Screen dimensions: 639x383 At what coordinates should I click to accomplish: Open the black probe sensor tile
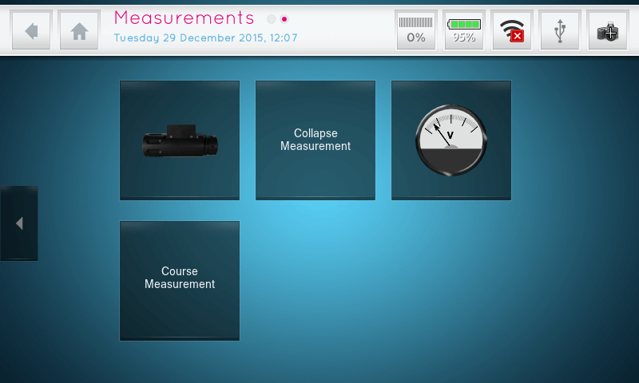click(x=180, y=140)
